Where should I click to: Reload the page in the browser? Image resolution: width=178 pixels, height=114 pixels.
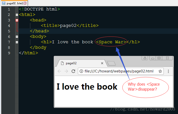(x=73, y=71)
